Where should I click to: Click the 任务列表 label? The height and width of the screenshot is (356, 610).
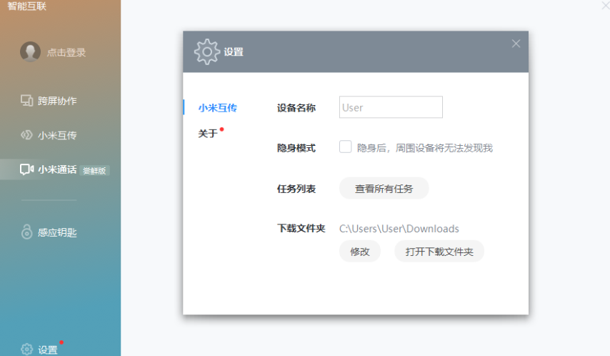coord(296,189)
